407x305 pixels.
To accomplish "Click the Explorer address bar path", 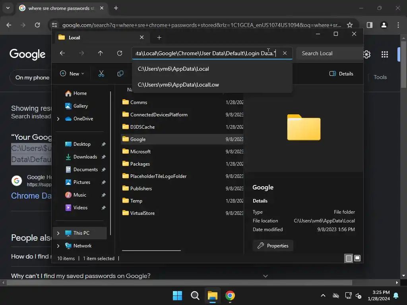I will click(x=205, y=53).
